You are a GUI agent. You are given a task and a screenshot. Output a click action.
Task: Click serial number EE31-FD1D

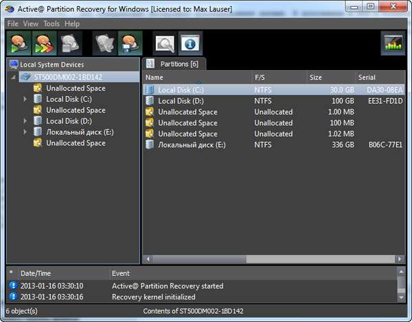point(385,101)
